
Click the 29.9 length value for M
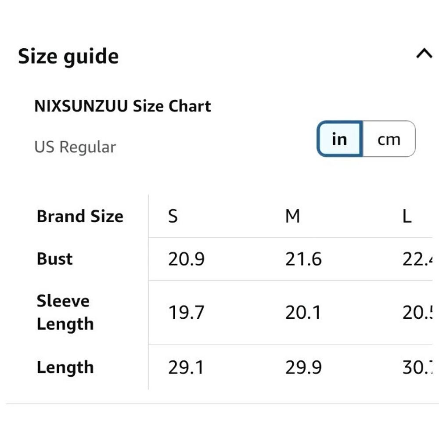(303, 367)
